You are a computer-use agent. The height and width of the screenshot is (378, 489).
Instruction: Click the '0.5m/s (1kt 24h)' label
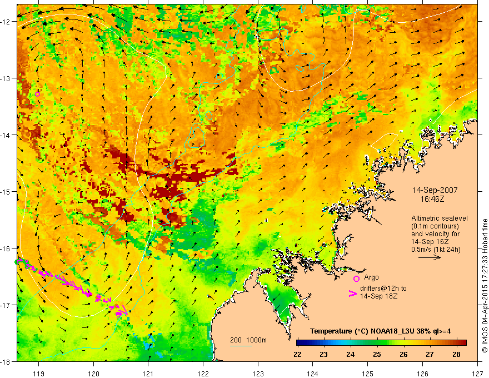pyautogui.click(x=436, y=249)
